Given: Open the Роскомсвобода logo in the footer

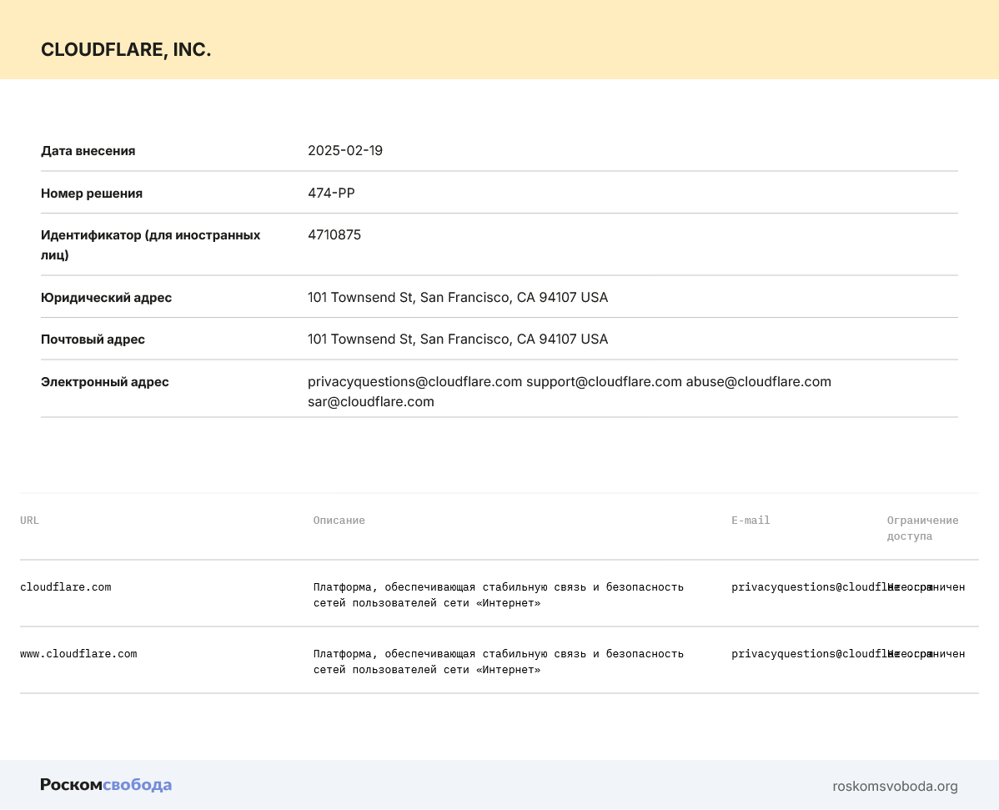Looking at the screenshot, I should pos(106,784).
